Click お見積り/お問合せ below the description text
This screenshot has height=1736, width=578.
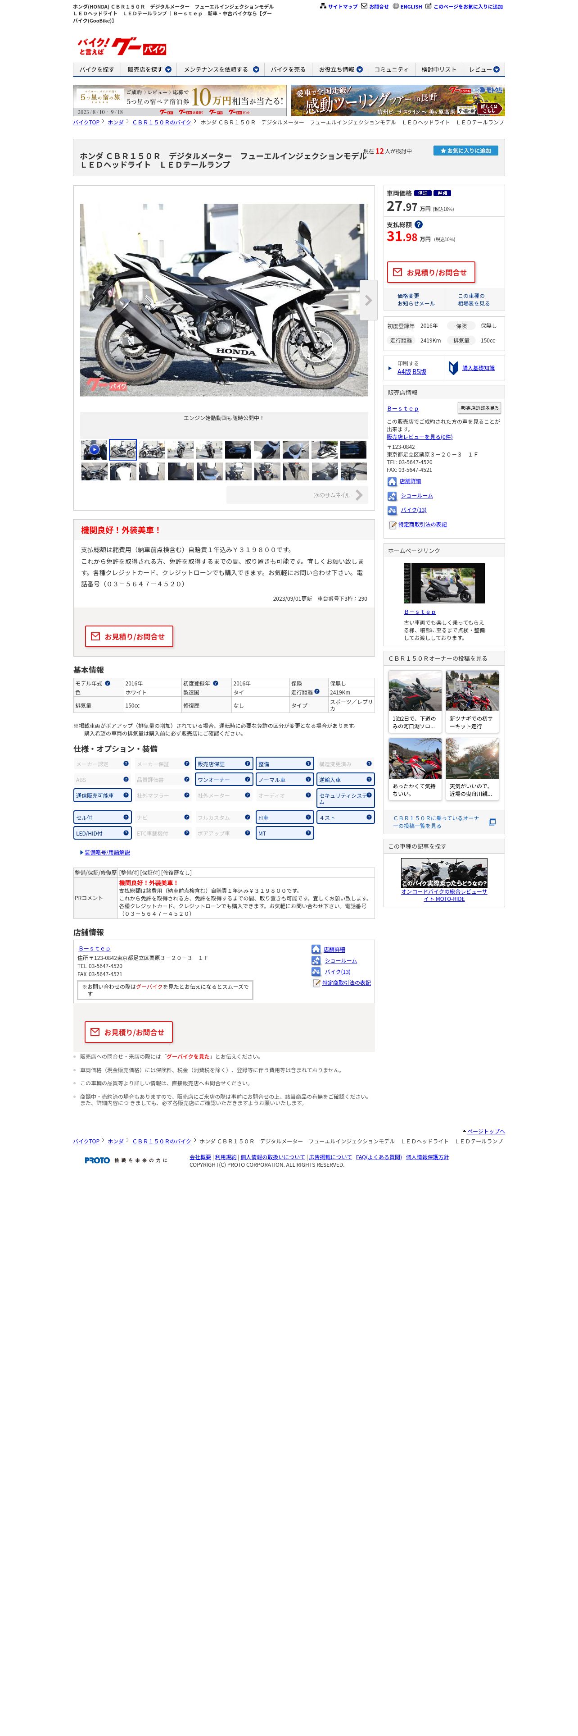[x=129, y=636]
